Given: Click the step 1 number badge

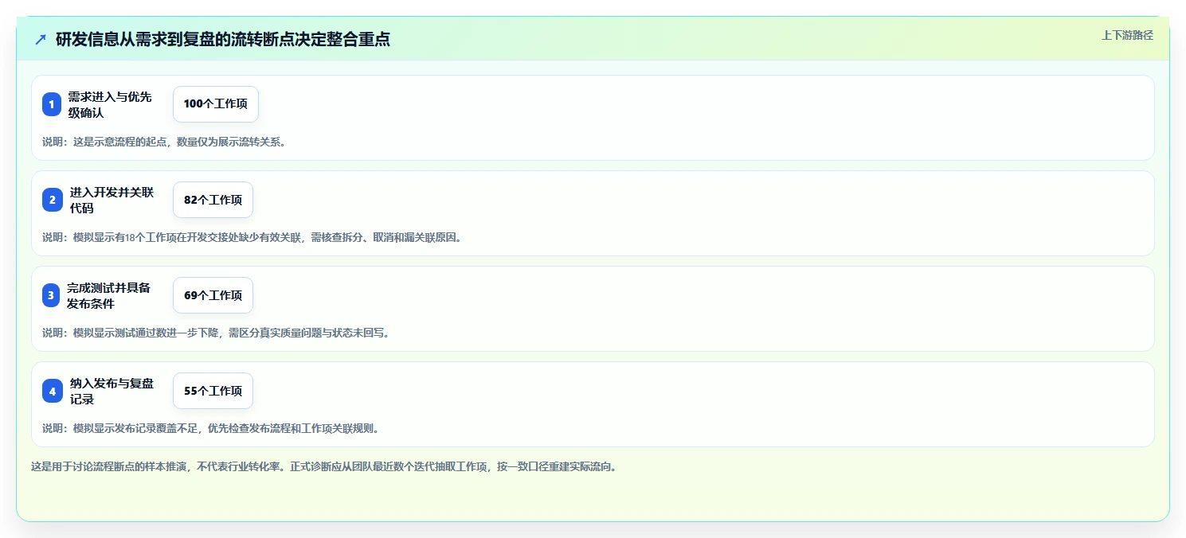Looking at the screenshot, I should (x=52, y=104).
